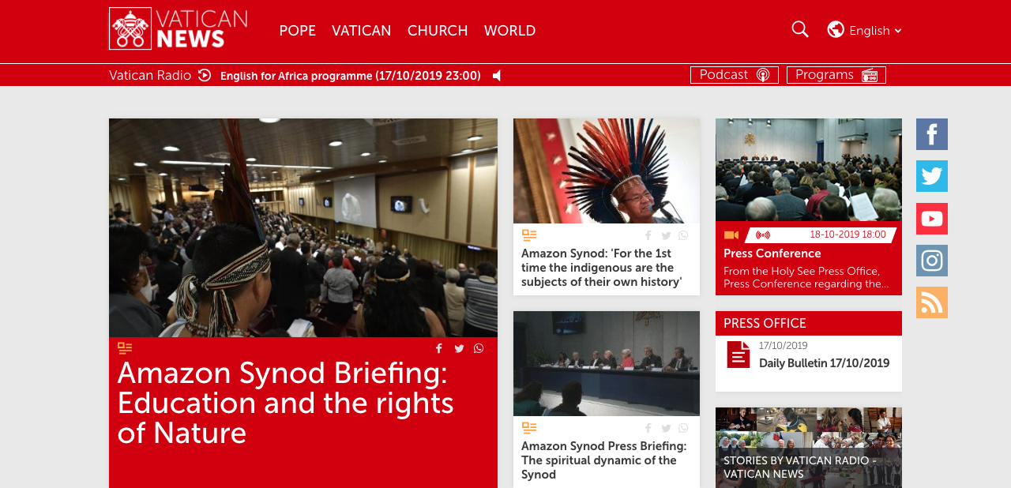Viewport: 1011px width, 488px height.
Task: Share indigenous history article on Facebook
Action: [648, 235]
